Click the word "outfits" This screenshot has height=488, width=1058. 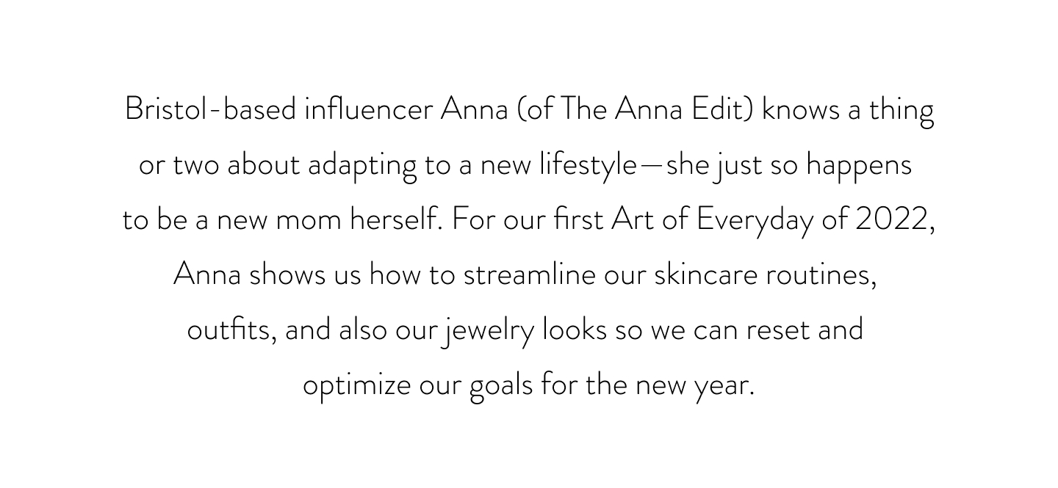pyautogui.click(x=231, y=330)
